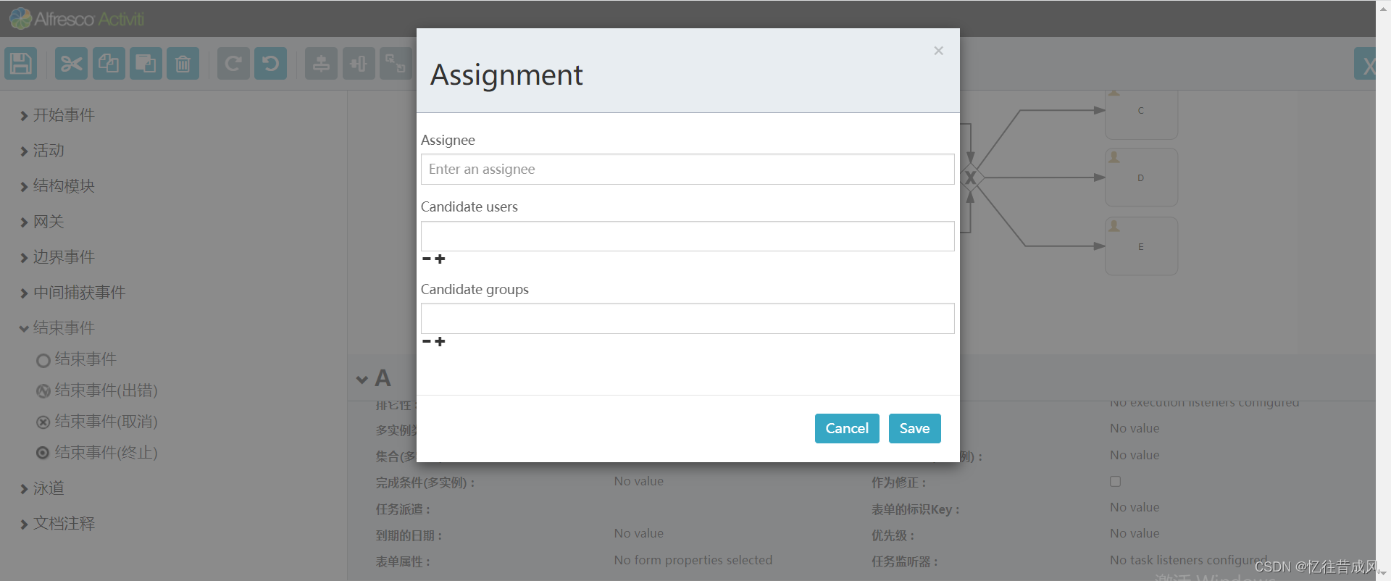Click the Cut scissors toolbar icon
1391x581 pixels.
[71, 64]
